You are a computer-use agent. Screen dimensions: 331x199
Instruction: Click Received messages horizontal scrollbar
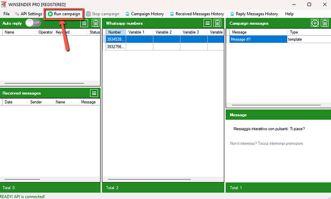22,179
